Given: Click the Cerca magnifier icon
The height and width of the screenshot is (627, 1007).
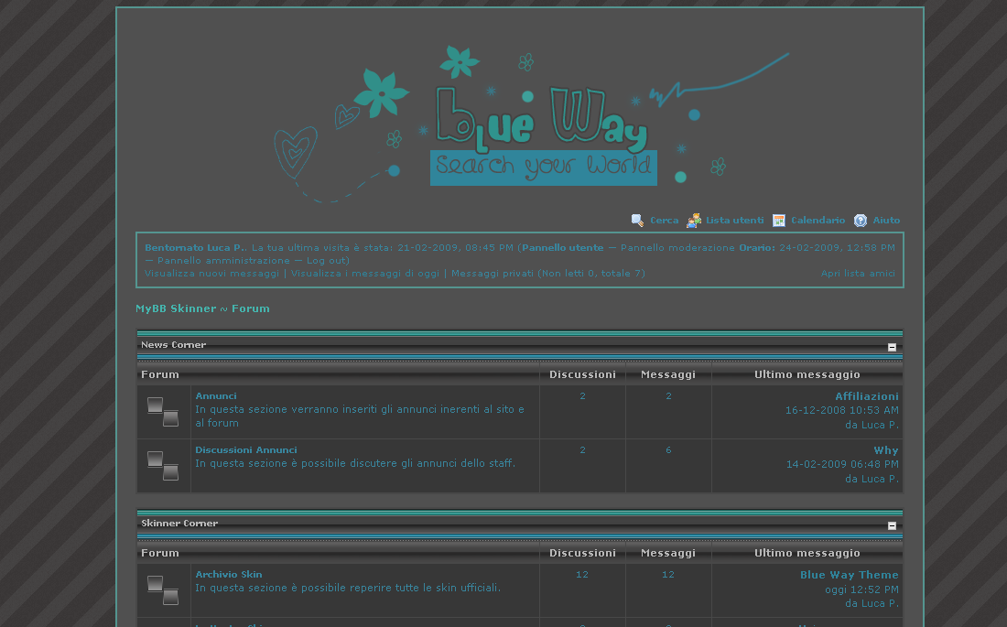Looking at the screenshot, I should click(638, 221).
